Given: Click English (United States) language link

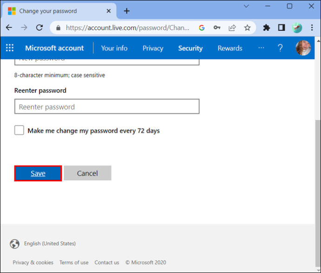Looking at the screenshot, I should [50, 244].
